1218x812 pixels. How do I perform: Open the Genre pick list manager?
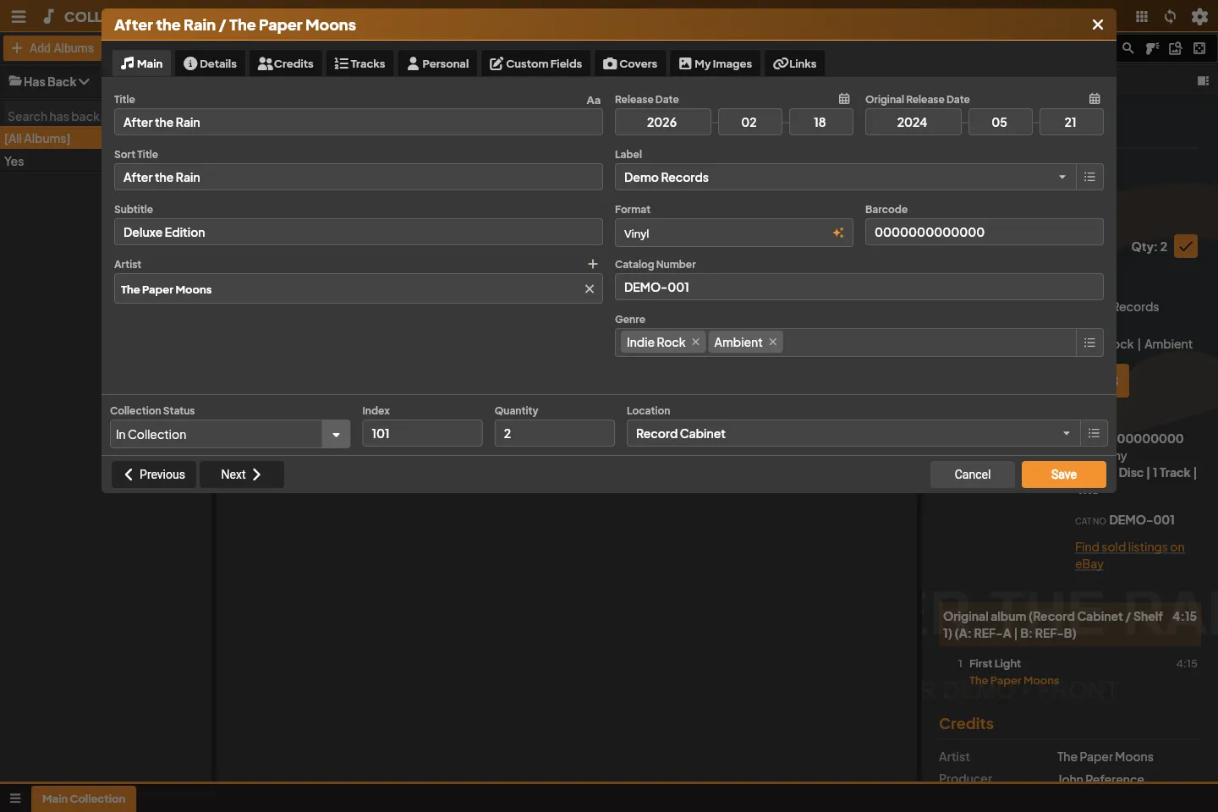(1089, 343)
